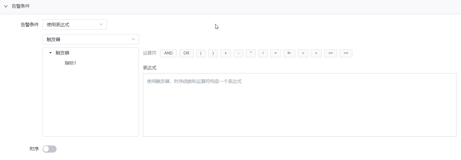Open the 使用表达式 condition type dropdown
This screenshot has width=461, height=160.
75,24
